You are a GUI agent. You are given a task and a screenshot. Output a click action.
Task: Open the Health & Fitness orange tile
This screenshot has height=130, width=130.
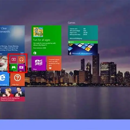(x=54, y=63)
